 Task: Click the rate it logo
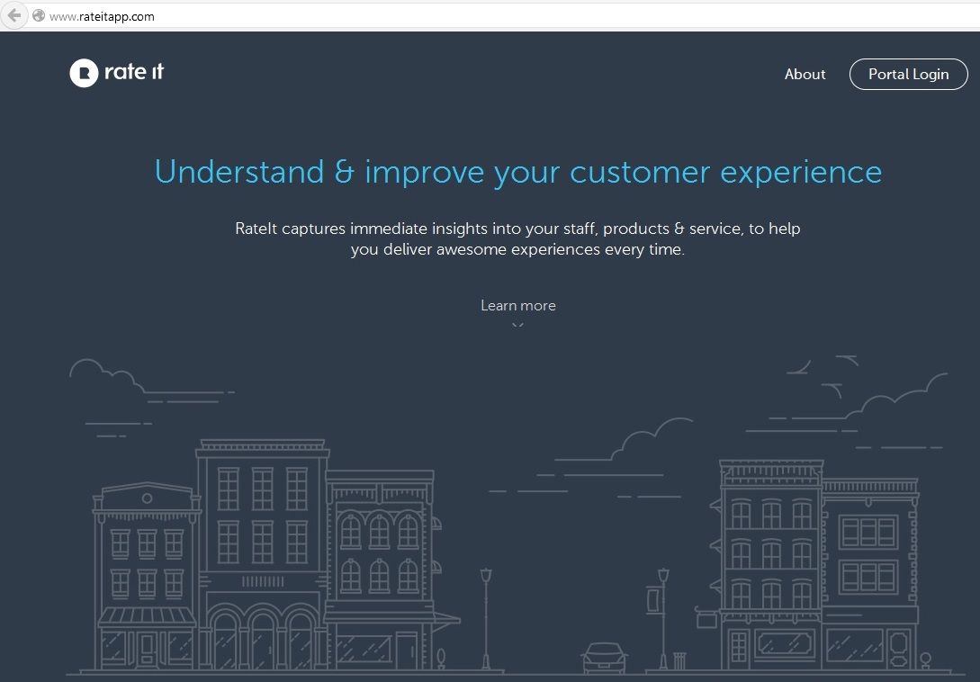click(117, 73)
